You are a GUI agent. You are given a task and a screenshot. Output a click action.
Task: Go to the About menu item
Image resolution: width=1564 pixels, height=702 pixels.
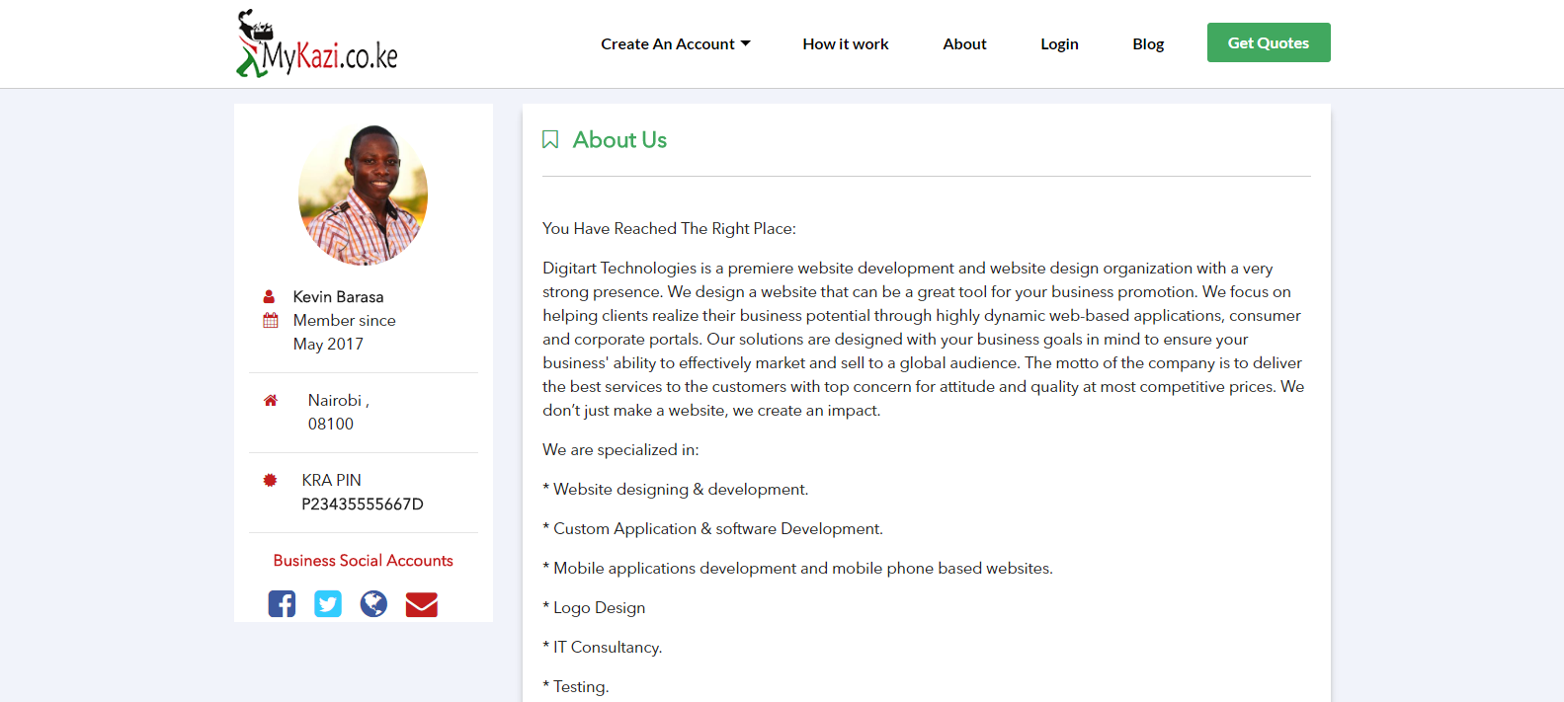[964, 44]
